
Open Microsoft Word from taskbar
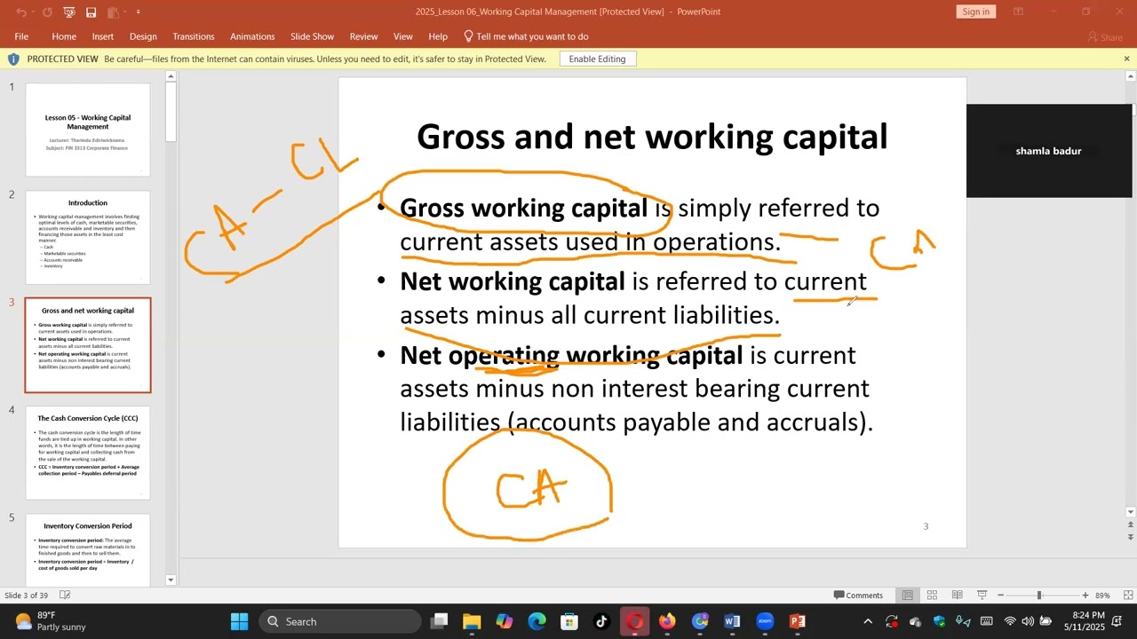732,621
